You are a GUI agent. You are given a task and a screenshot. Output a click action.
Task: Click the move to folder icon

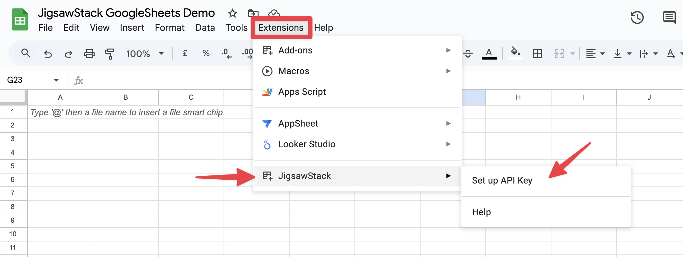coord(253,13)
